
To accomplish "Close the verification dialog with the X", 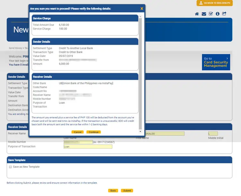I will (142, 9).
